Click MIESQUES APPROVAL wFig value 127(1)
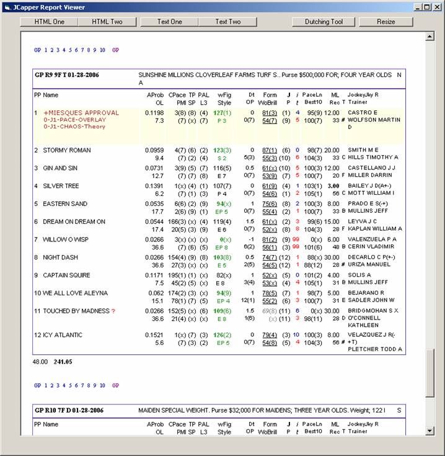 click(222, 113)
